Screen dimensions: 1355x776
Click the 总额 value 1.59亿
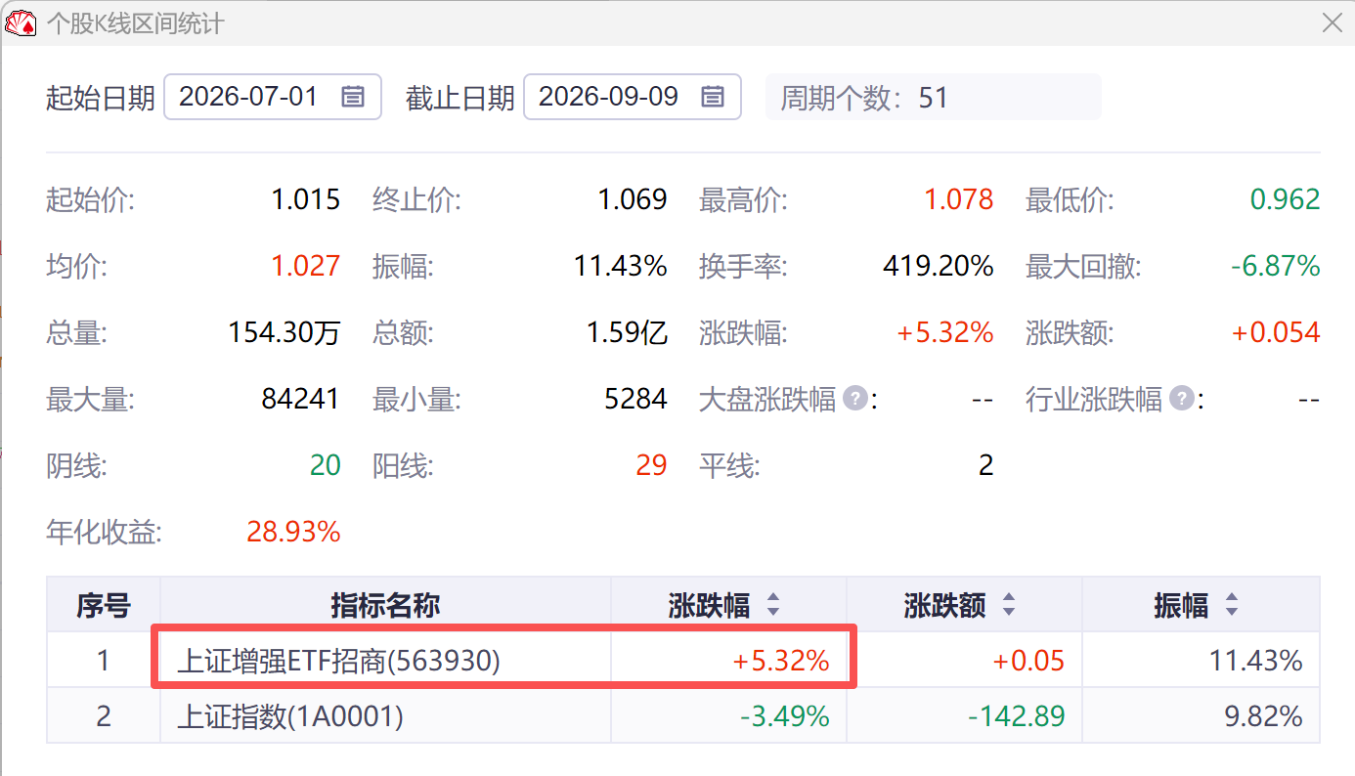627,333
